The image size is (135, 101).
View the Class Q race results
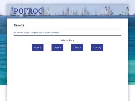click(97, 47)
